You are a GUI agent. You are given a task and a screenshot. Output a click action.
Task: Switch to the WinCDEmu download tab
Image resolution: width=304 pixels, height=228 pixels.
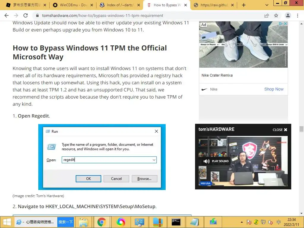pyautogui.click(x=70, y=5)
